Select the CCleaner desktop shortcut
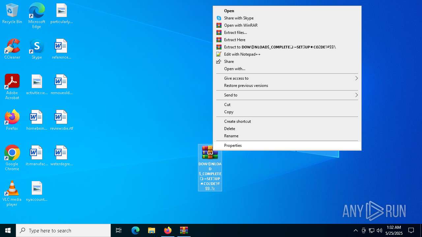 [12, 49]
